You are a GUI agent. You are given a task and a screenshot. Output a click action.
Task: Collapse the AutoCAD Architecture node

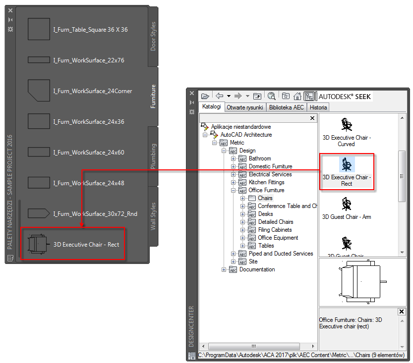click(x=205, y=135)
